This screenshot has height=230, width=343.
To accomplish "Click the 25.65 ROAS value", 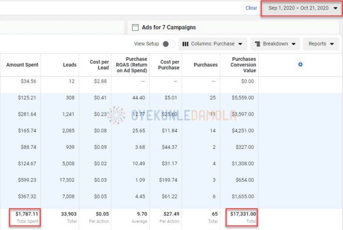I will click(139, 131).
